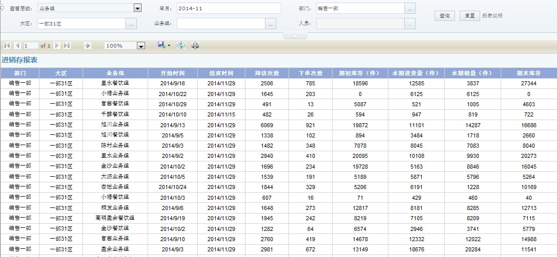The height and width of the screenshot is (257, 557).
Task: Jump to the last report page
Action: (x=67, y=46)
